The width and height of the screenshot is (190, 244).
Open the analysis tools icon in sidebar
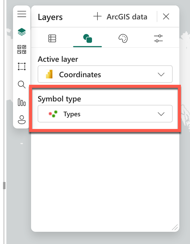(x=21, y=103)
